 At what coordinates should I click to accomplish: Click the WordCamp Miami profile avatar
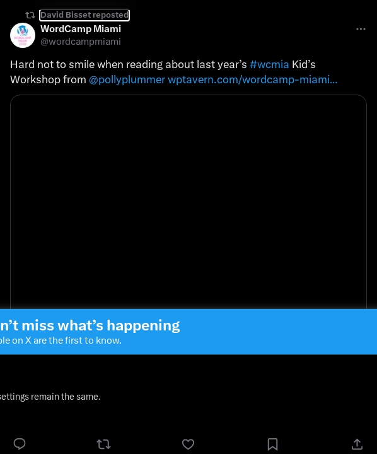[x=23, y=35]
